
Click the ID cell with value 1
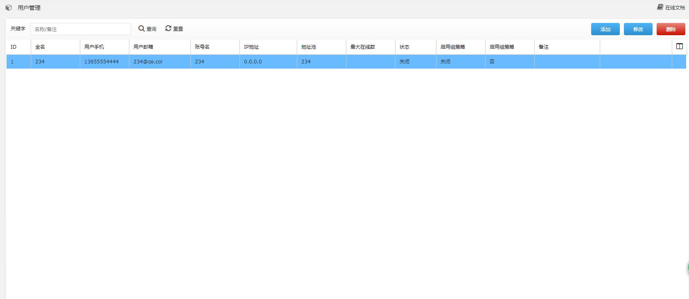[x=18, y=62]
